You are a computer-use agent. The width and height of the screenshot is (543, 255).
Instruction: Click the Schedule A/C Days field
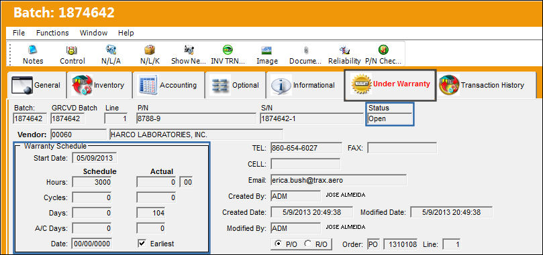click(92, 228)
